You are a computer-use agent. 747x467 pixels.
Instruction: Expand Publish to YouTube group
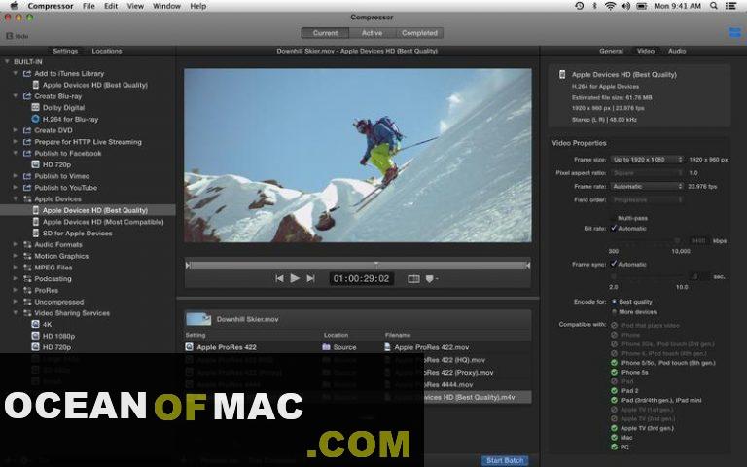[x=16, y=187]
